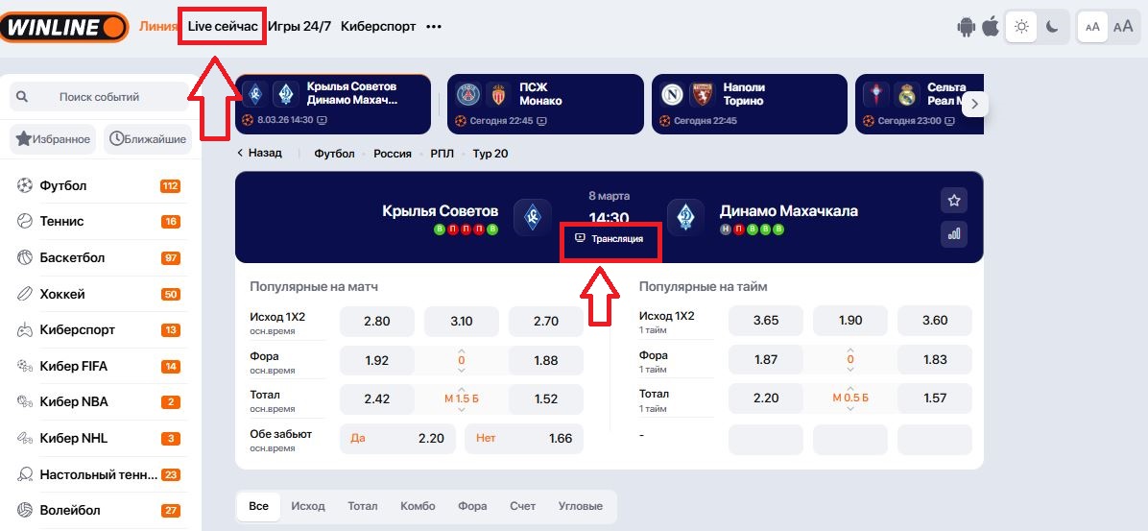Open Футбол sport in sidebar

coord(63,185)
